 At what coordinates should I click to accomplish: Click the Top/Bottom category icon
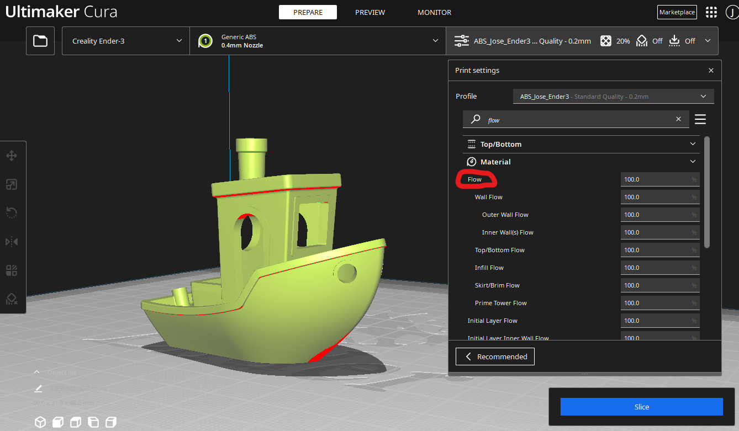472,144
